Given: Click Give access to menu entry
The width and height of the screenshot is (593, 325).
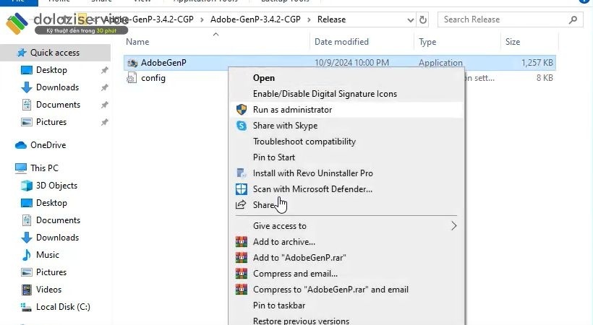Looking at the screenshot, I should (x=279, y=226).
